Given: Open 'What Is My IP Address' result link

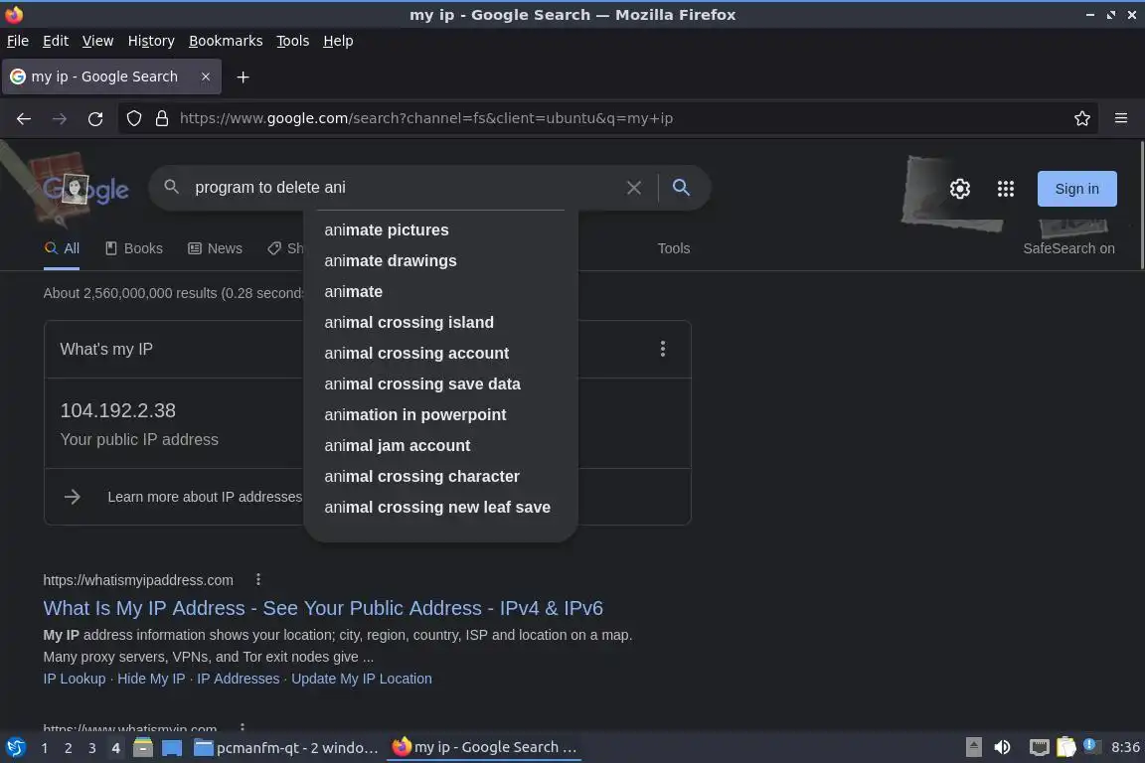Looking at the screenshot, I should coord(323,608).
